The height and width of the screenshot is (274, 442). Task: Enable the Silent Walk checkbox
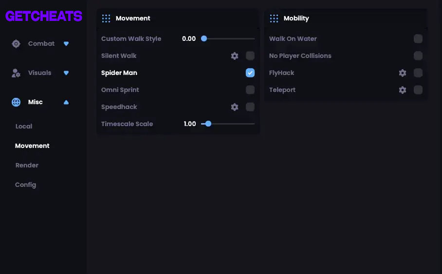coord(250,56)
